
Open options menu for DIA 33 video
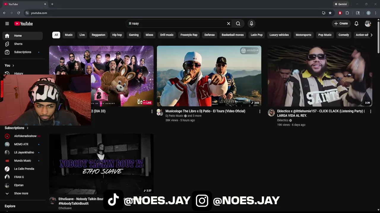tap(152, 112)
